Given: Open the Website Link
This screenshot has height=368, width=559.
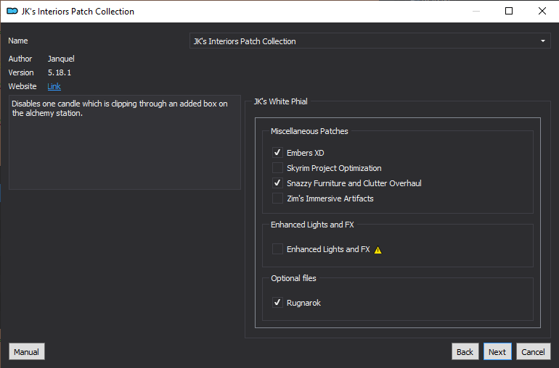Looking at the screenshot, I should pyautogui.click(x=54, y=86).
